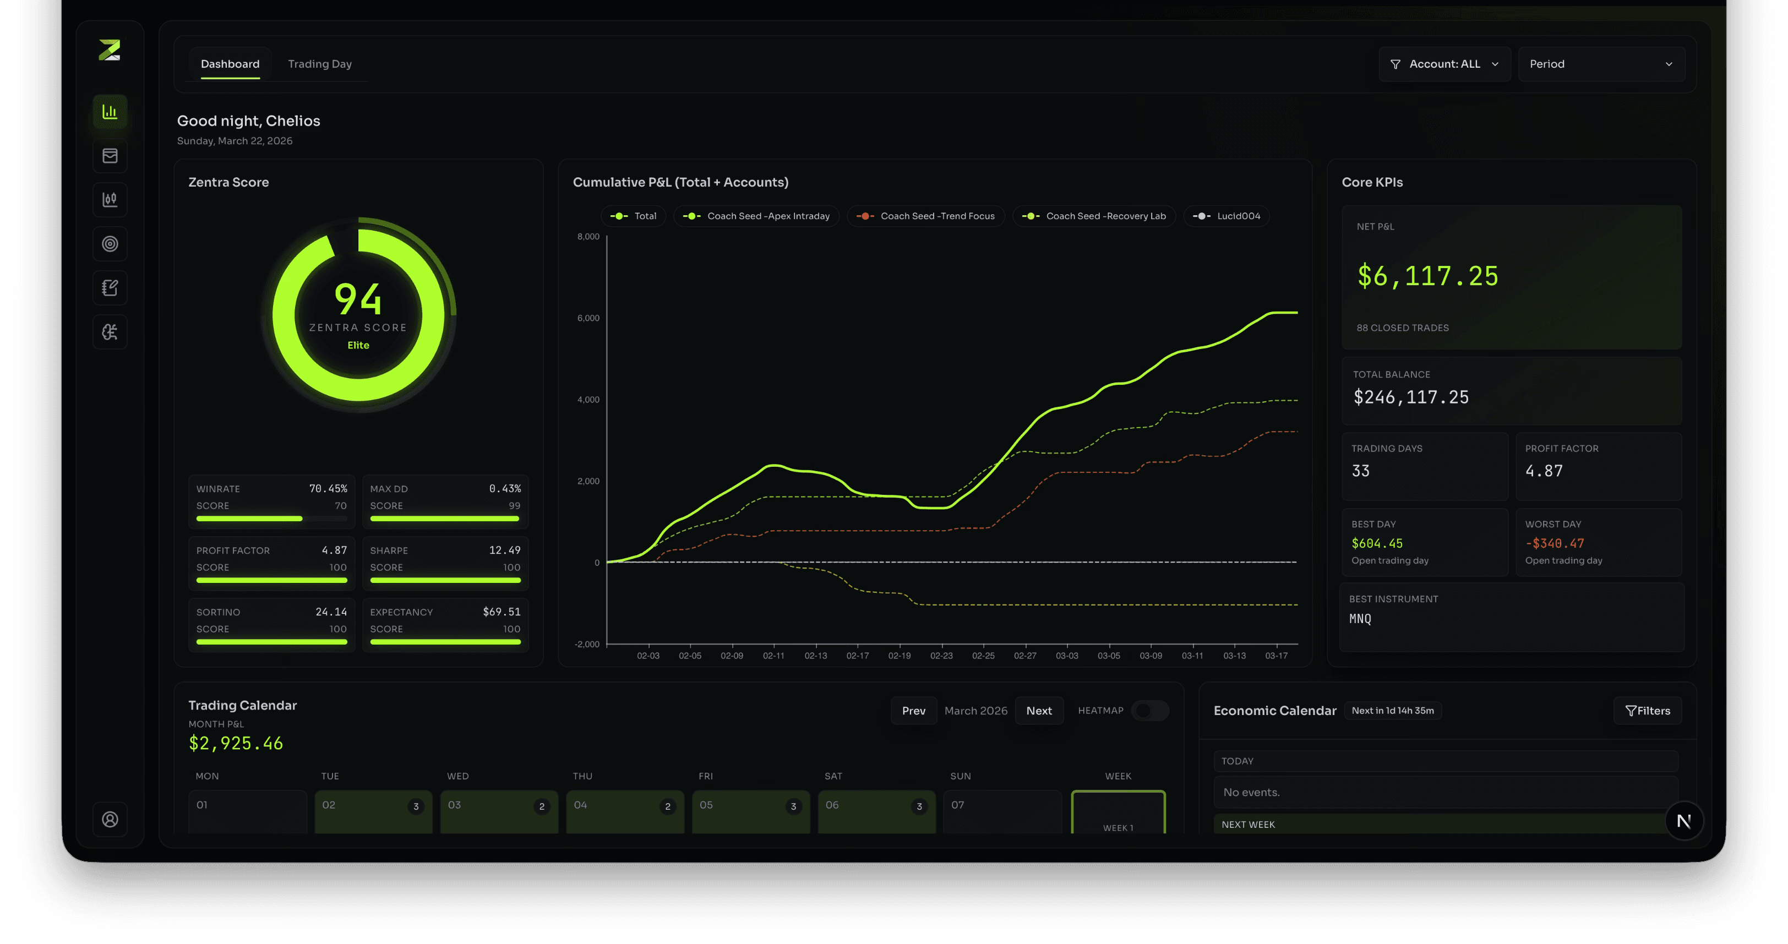Toggle the Total series in the P&L legend
This screenshot has height=944, width=1788.
(x=633, y=216)
